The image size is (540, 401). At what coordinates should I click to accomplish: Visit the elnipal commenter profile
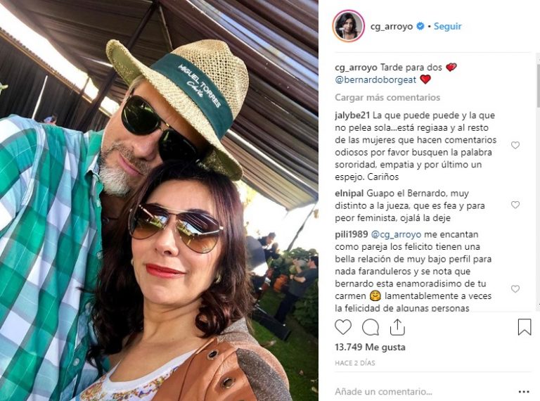[349, 193]
